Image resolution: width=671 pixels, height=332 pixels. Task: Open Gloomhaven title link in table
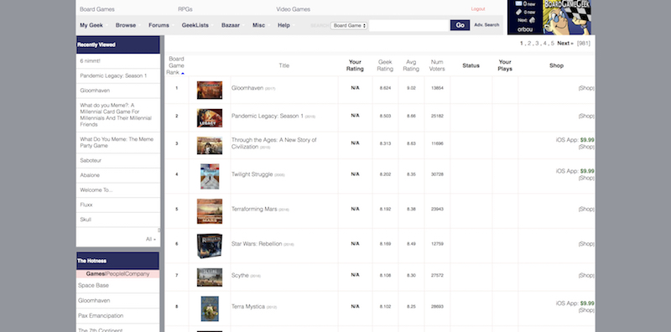point(247,88)
